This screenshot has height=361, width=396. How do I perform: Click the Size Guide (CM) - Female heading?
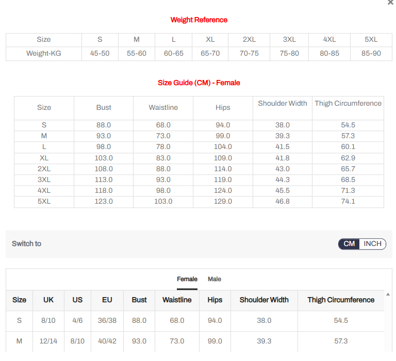tap(199, 83)
